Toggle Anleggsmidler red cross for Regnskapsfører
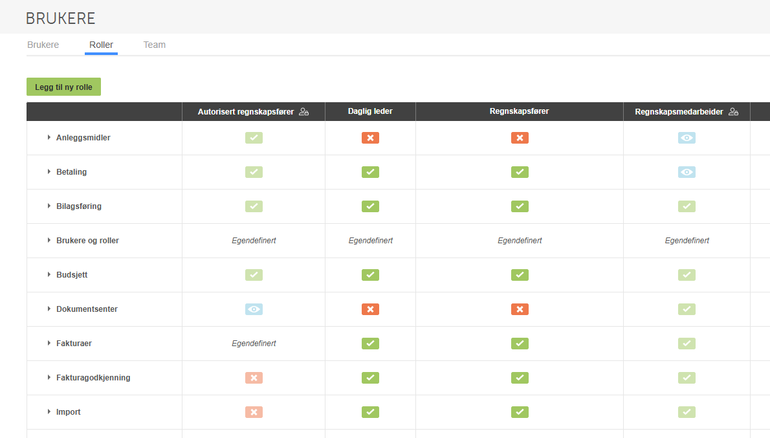 pos(520,138)
